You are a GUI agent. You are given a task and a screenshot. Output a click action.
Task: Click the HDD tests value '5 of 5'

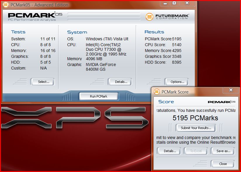point(46,62)
